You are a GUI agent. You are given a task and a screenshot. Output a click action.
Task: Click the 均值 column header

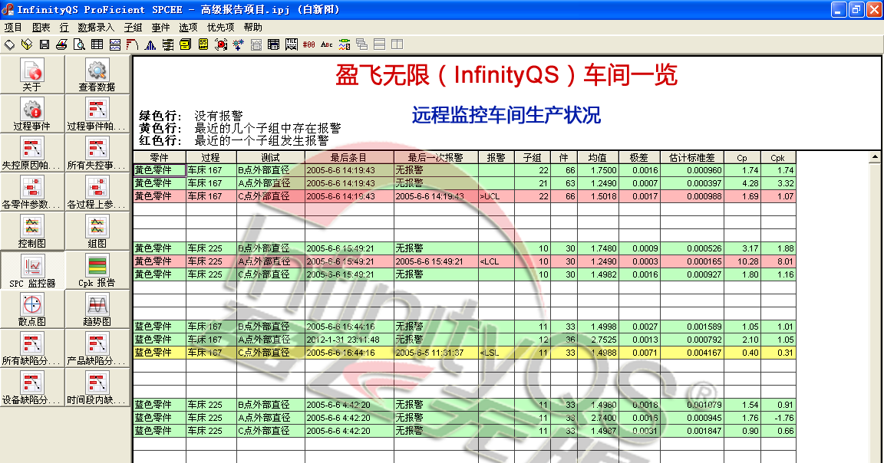coord(598,158)
